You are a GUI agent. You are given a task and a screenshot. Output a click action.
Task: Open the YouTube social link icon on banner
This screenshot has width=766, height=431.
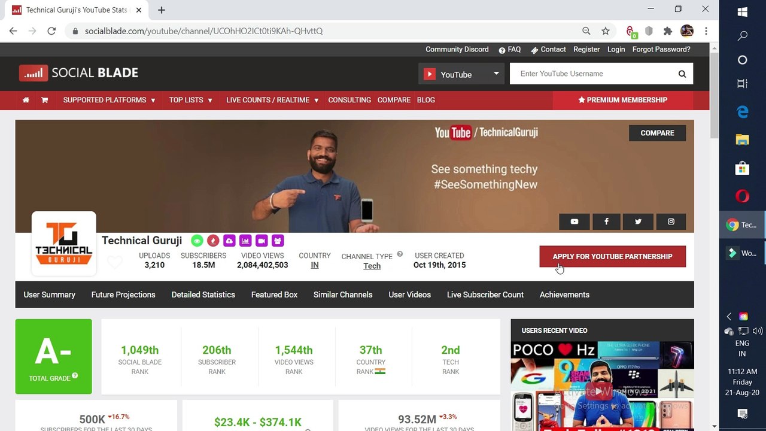574,221
